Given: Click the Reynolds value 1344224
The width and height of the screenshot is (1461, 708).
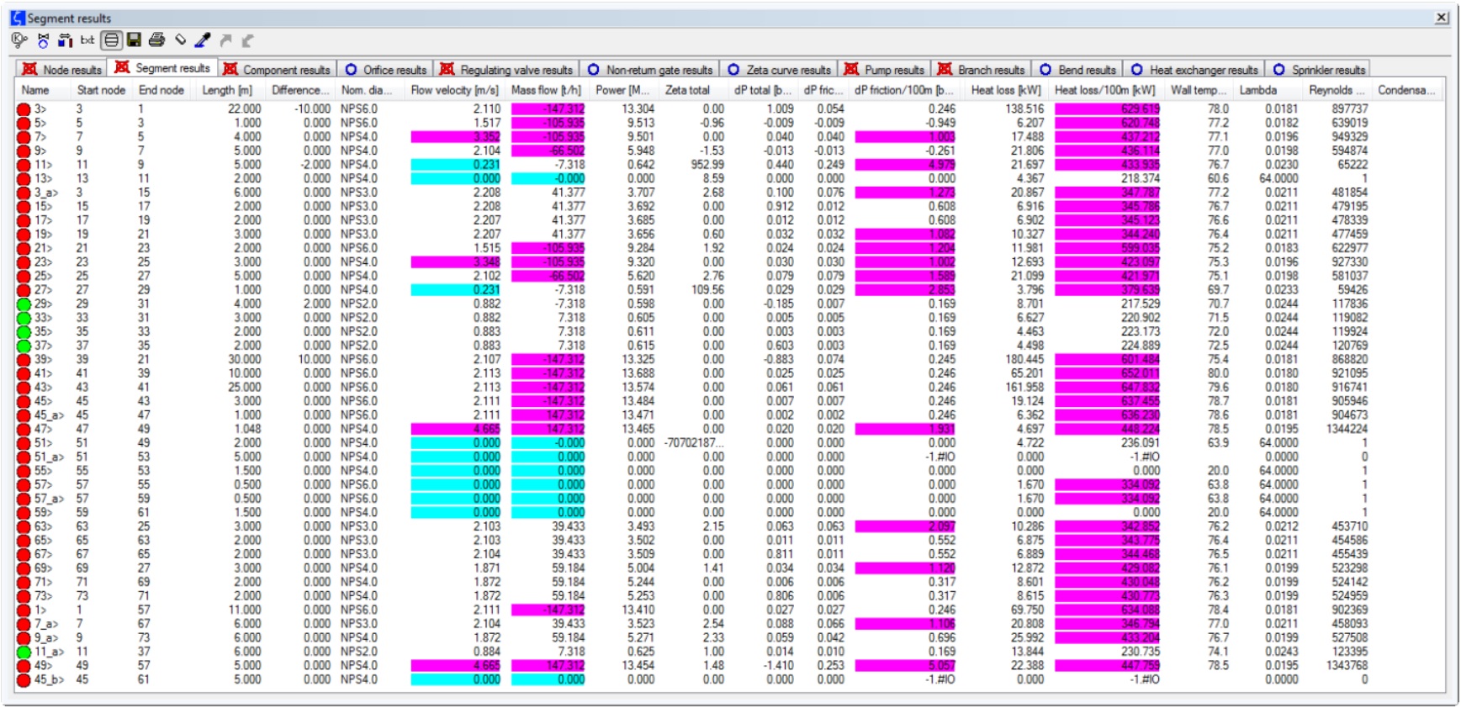Looking at the screenshot, I should [x=1347, y=429].
